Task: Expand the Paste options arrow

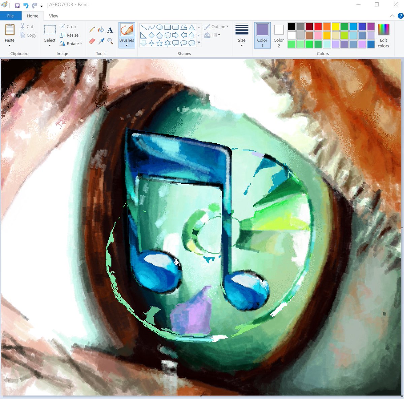Action: (10, 45)
